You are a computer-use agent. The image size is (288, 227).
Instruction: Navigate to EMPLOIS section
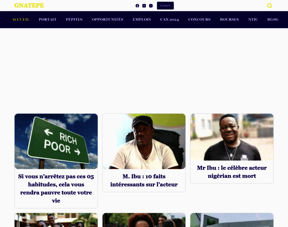(142, 19)
